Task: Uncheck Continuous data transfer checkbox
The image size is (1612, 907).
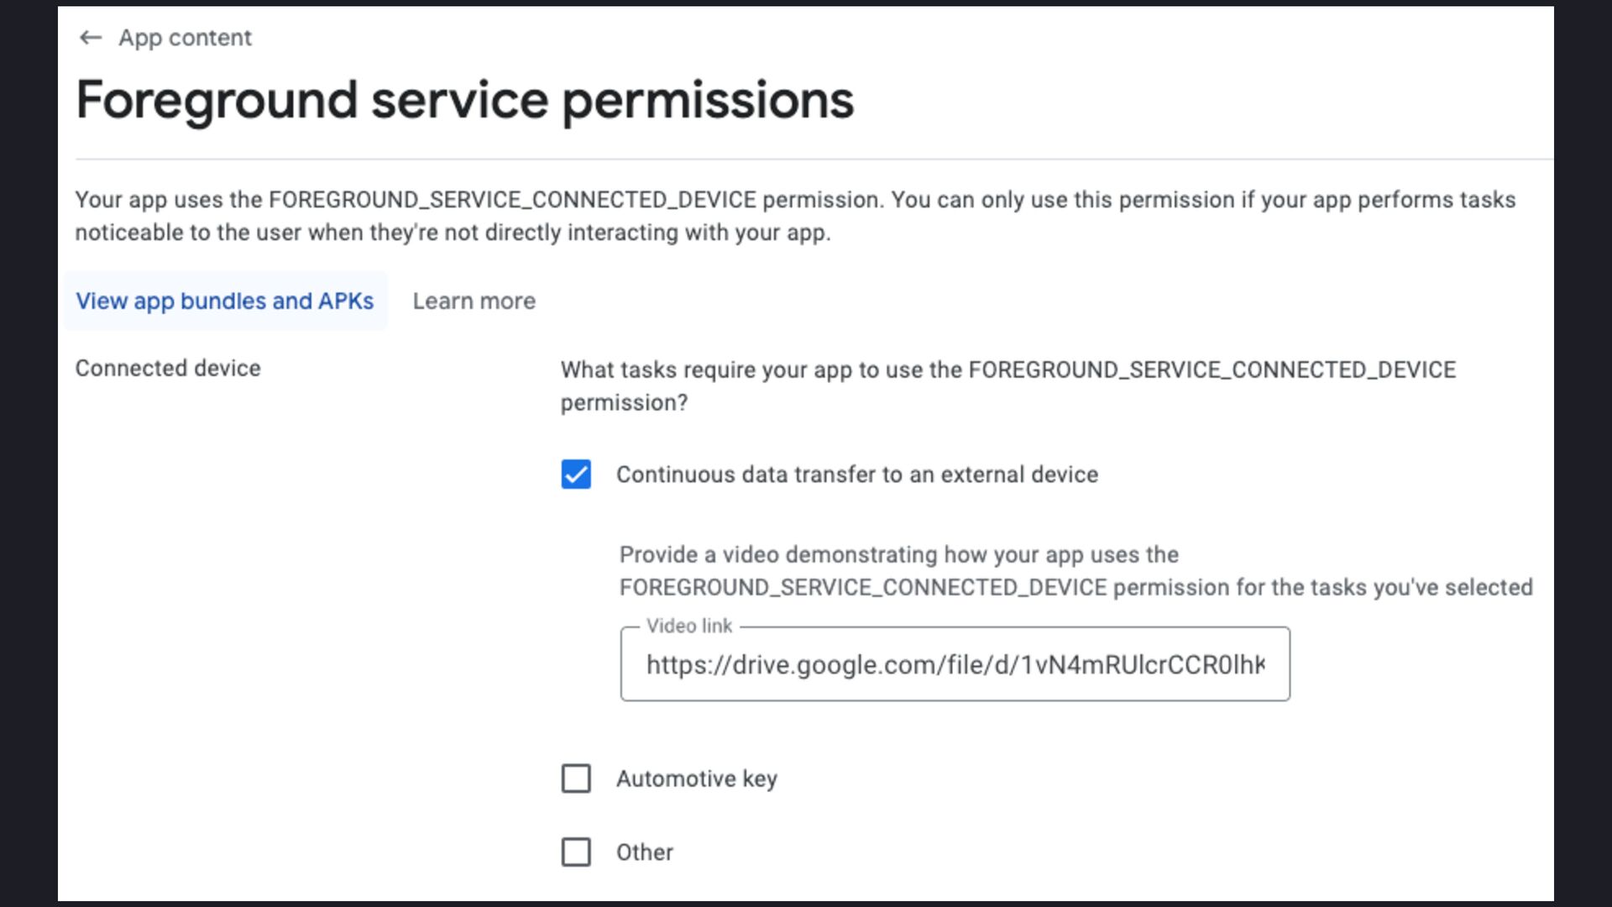Action: [x=576, y=474]
